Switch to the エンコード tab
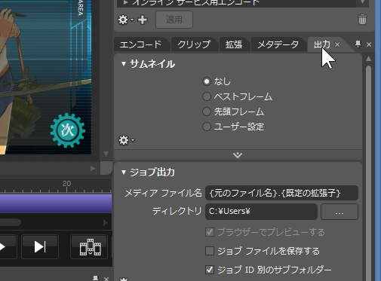The image size is (381, 281). (x=141, y=44)
